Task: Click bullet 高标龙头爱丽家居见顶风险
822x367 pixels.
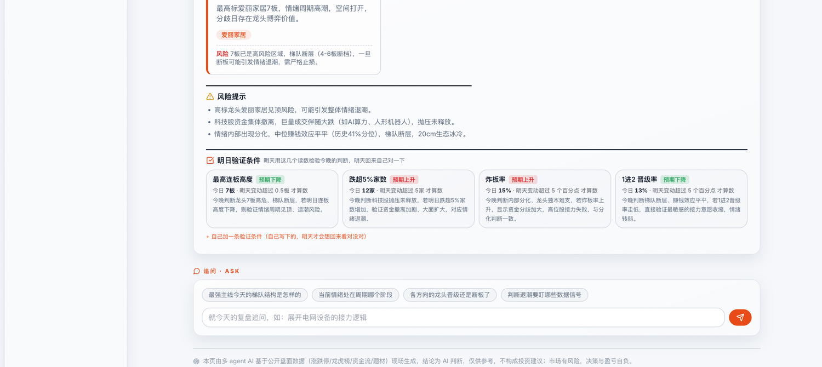Action: pos(293,110)
